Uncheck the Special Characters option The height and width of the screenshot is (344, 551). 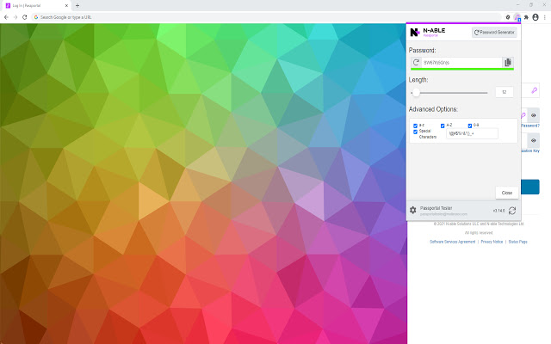pyautogui.click(x=416, y=132)
